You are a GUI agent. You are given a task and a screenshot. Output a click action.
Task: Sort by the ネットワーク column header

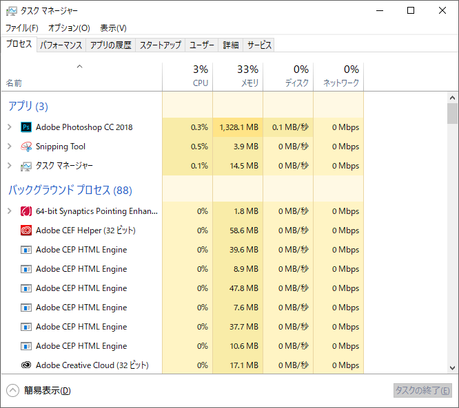(x=338, y=77)
